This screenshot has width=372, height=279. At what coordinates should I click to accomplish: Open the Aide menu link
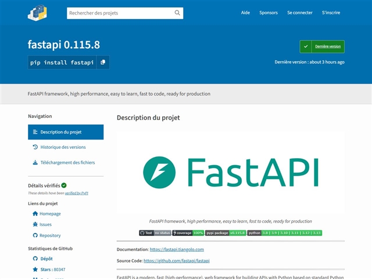click(245, 13)
